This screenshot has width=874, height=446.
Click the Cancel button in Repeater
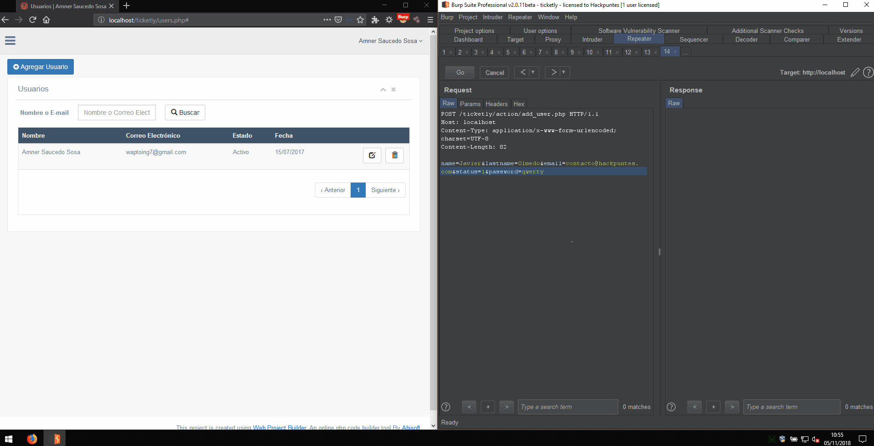495,72
